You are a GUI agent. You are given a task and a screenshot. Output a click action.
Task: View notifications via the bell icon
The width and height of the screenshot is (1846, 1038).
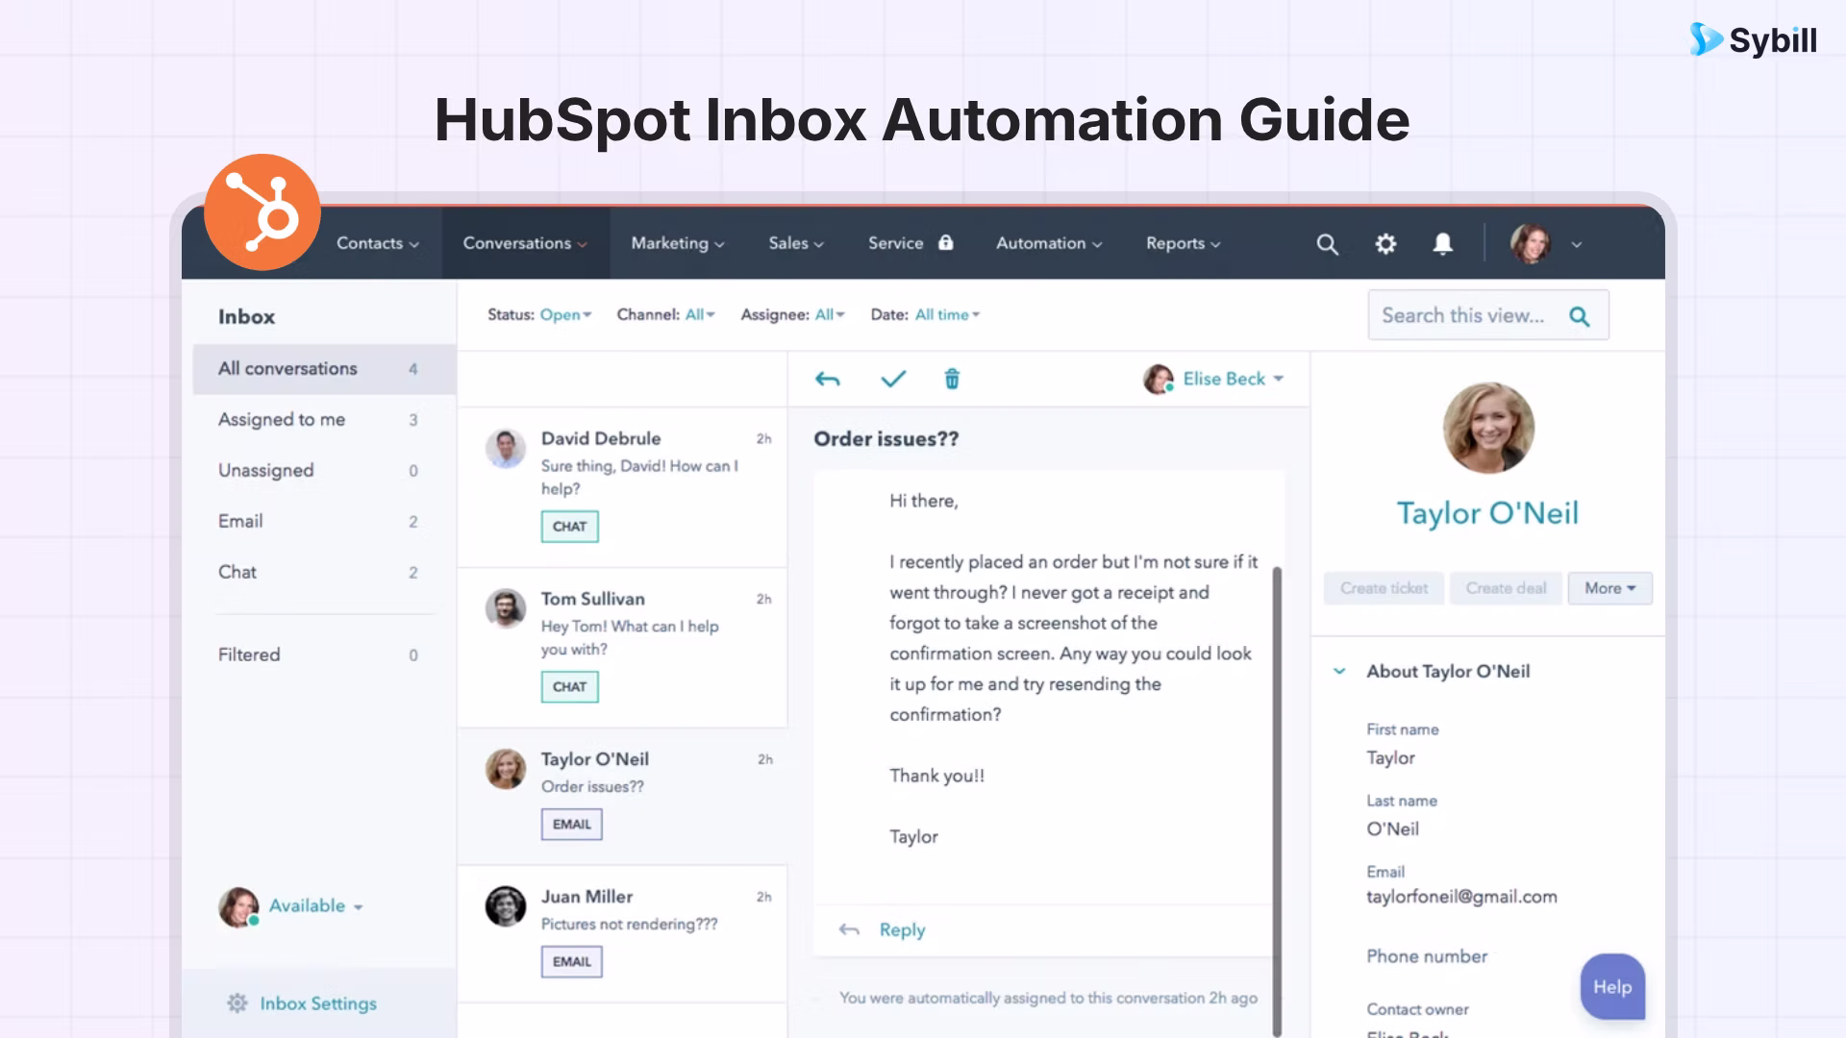[x=1442, y=244]
